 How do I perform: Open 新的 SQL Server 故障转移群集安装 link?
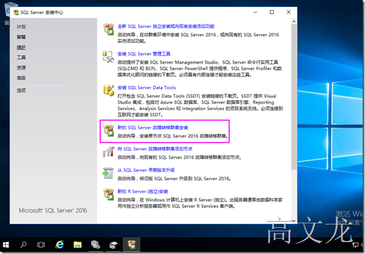152,127
